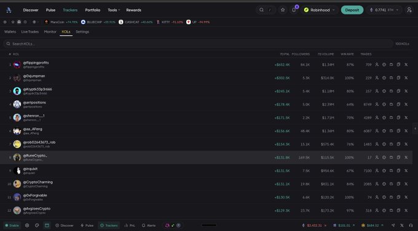
Task: Open the Discover page from top navigation
Action: [31, 10]
